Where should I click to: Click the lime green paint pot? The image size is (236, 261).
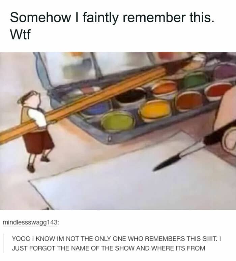pyautogui.click(x=118, y=121)
